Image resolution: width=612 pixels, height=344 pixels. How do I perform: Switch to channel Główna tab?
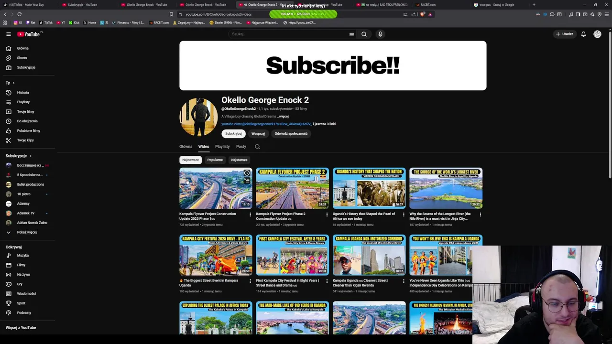186,147
